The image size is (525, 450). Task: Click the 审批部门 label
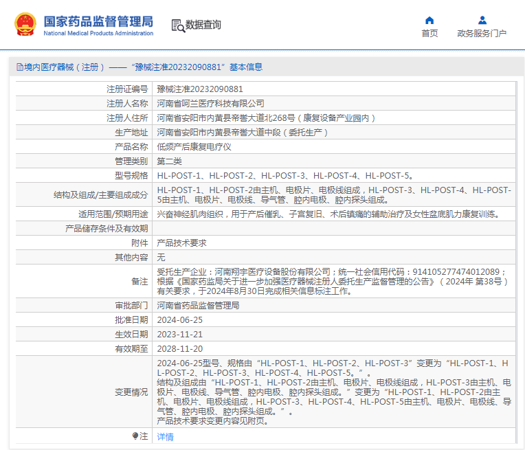coord(131,305)
